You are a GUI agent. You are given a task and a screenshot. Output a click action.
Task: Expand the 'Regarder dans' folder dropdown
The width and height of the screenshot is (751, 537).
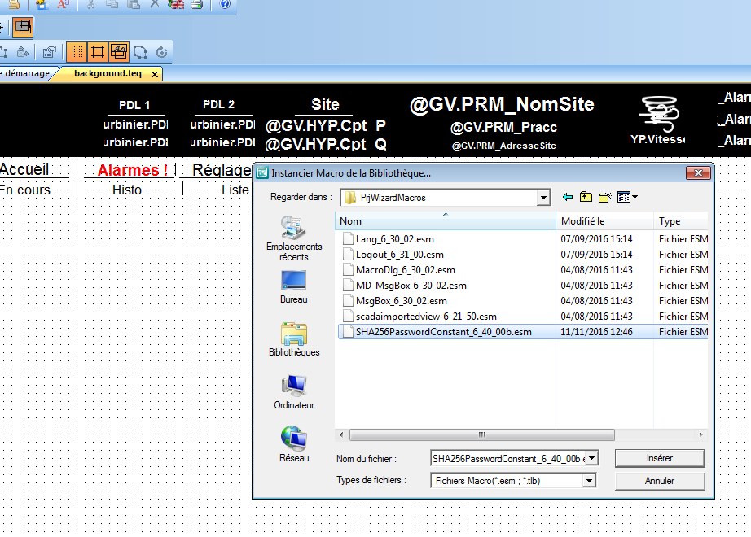point(543,198)
